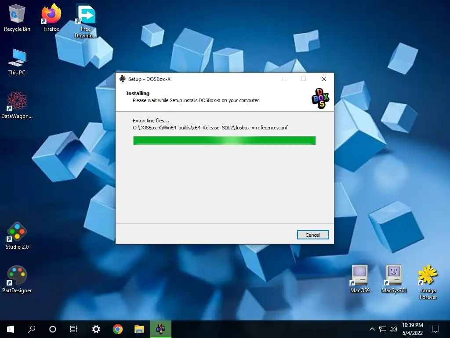Image resolution: width=450 pixels, height=338 pixels.
Task: Open Cortana from the taskbar
Action: pyautogui.click(x=53, y=329)
